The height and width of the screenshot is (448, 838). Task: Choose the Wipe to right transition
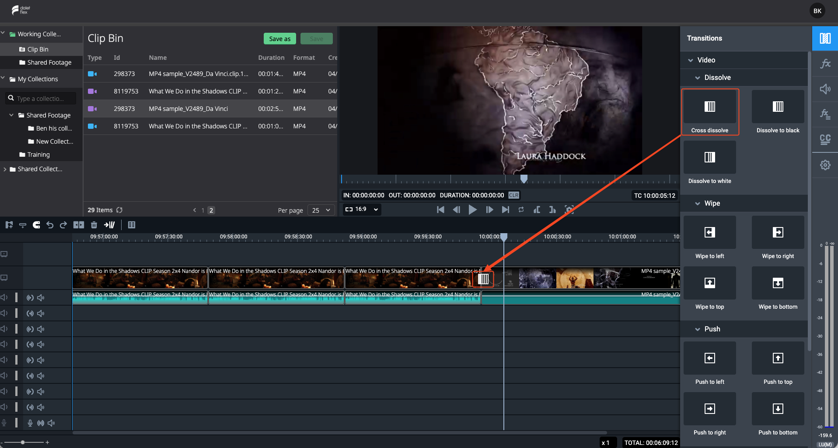(778, 238)
